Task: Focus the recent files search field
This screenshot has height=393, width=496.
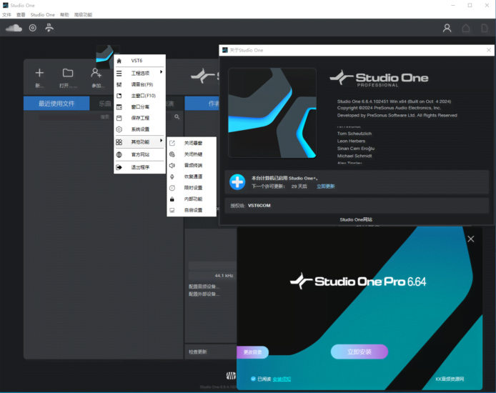Action: [x=106, y=117]
